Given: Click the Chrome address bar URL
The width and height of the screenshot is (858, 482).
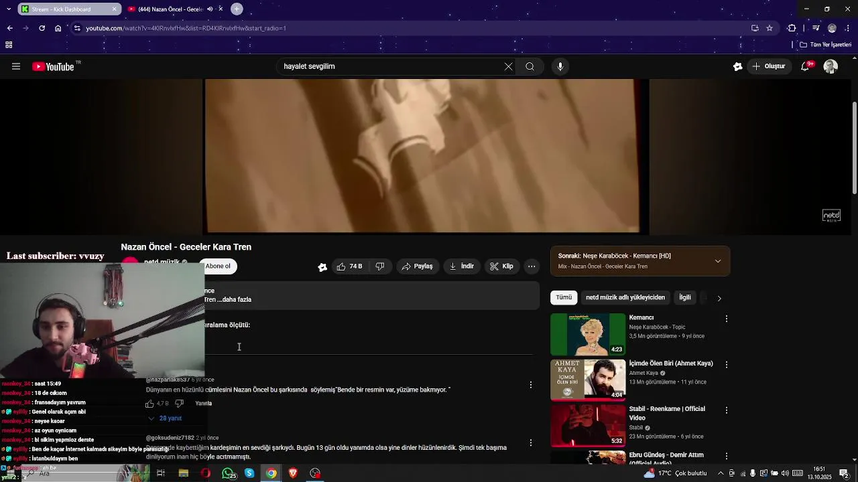Looking at the screenshot, I should tap(186, 28).
